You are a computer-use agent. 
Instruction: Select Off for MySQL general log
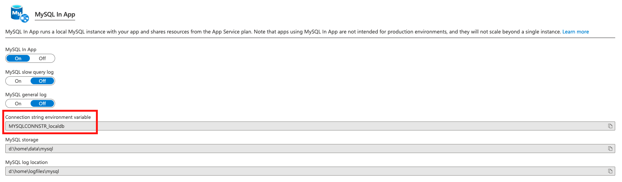(42, 103)
